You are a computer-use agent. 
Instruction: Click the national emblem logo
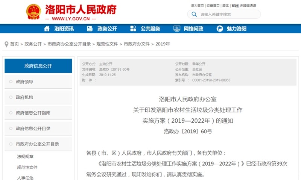(x=33, y=12)
